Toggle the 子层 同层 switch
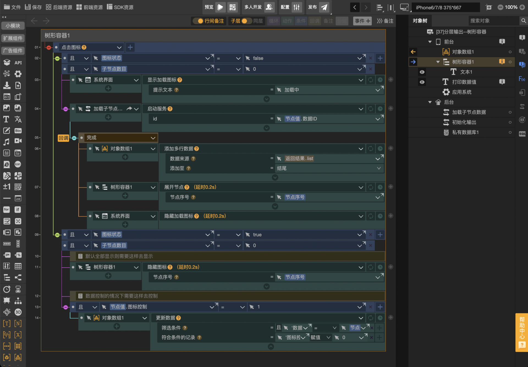528x367 pixels. (x=246, y=21)
